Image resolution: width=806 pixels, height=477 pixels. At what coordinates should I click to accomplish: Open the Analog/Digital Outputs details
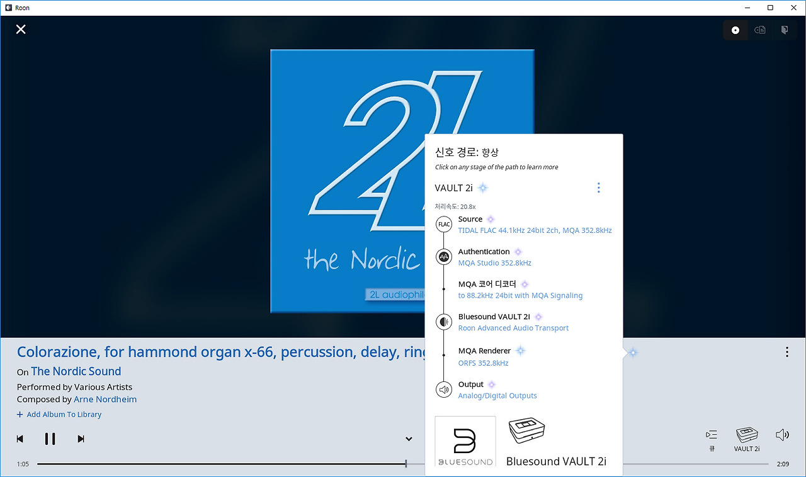[x=497, y=396]
